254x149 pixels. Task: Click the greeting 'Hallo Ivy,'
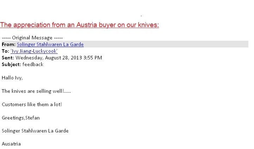12,78
